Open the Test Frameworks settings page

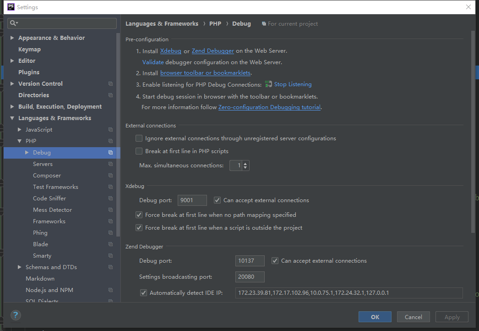coord(55,187)
